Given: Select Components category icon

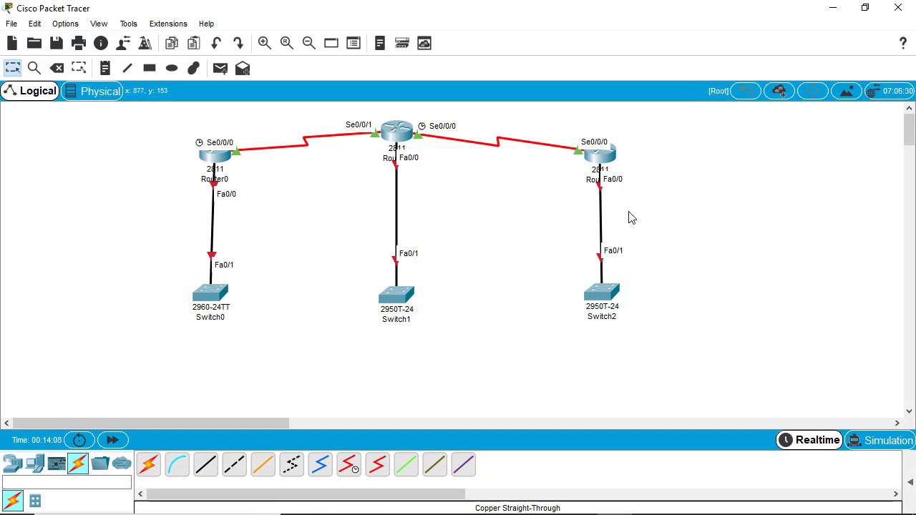Looking at the screenshot, I should coord(57,464).
